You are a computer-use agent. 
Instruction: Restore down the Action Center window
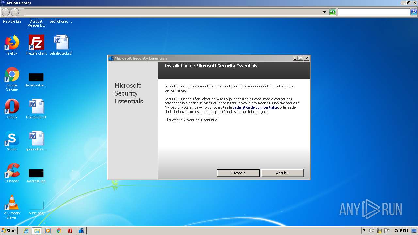(409, 3)
